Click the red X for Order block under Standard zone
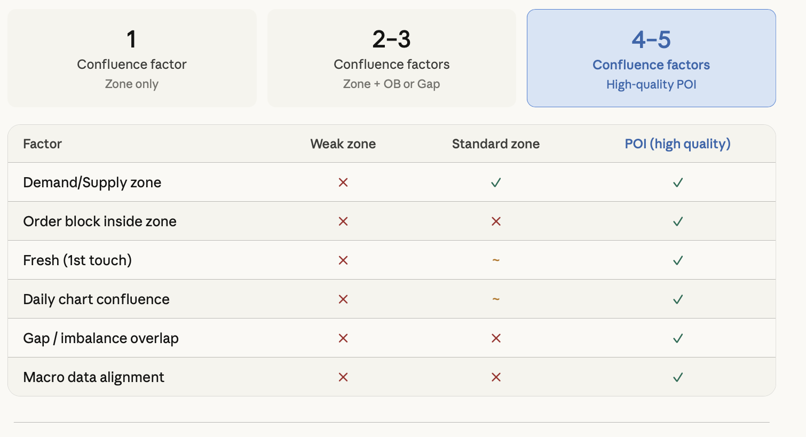 click(496, 221)
